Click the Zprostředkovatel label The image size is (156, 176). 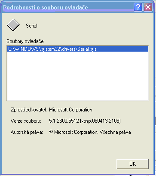pos(29,110)
